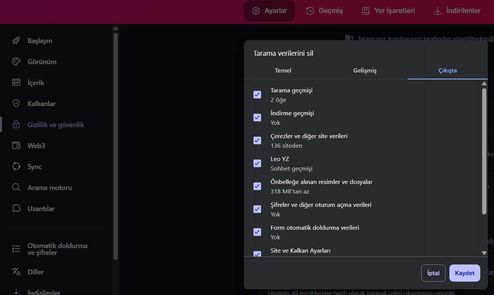494x295 pixels.
Task: Click the sidebar scrollbar up arrow
Action: click(x=116, y=28)
